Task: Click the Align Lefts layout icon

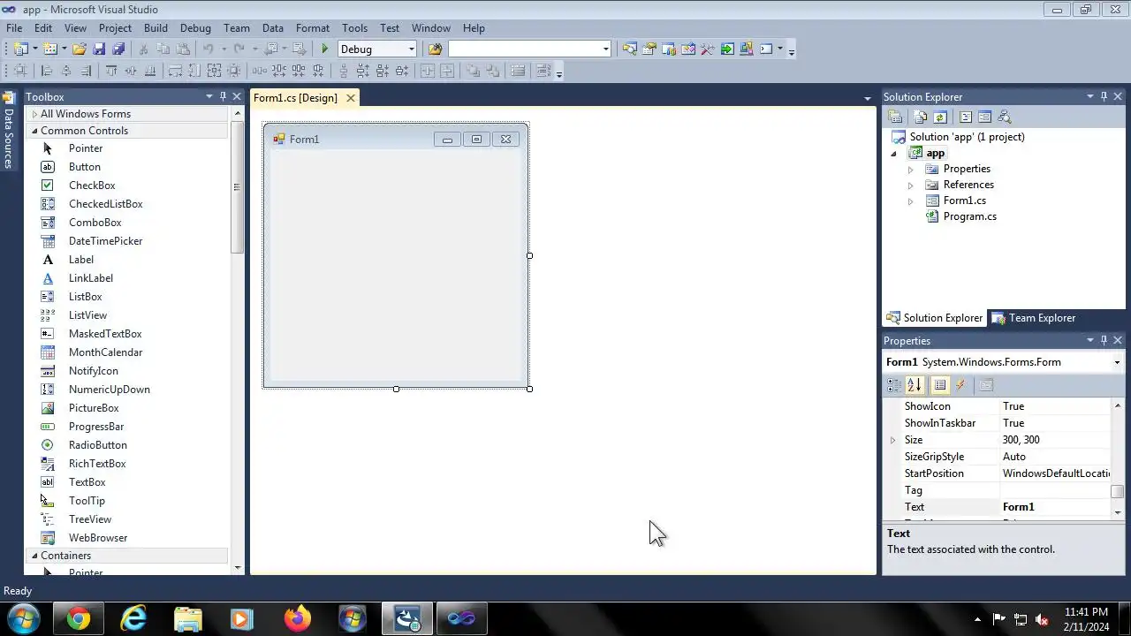Action: (47, 71)
